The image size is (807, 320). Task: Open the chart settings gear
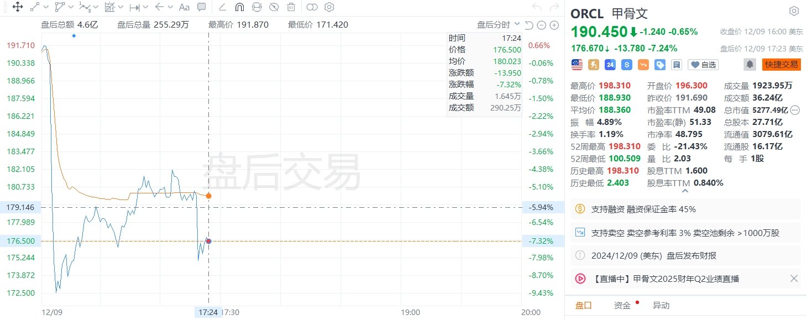tap(329, 7)
